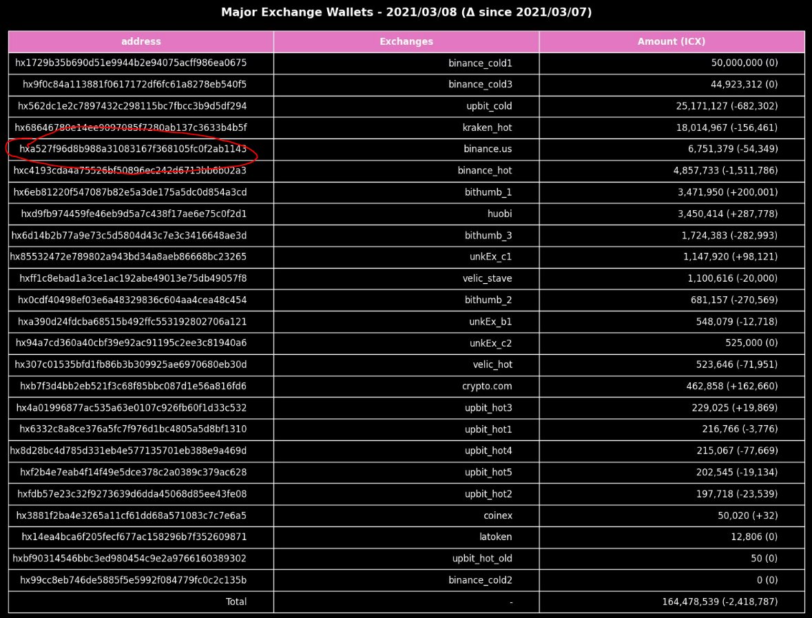Click amount 1,100,616 (-20,000)
Screen dimensions: 812x618
point(732,279)
